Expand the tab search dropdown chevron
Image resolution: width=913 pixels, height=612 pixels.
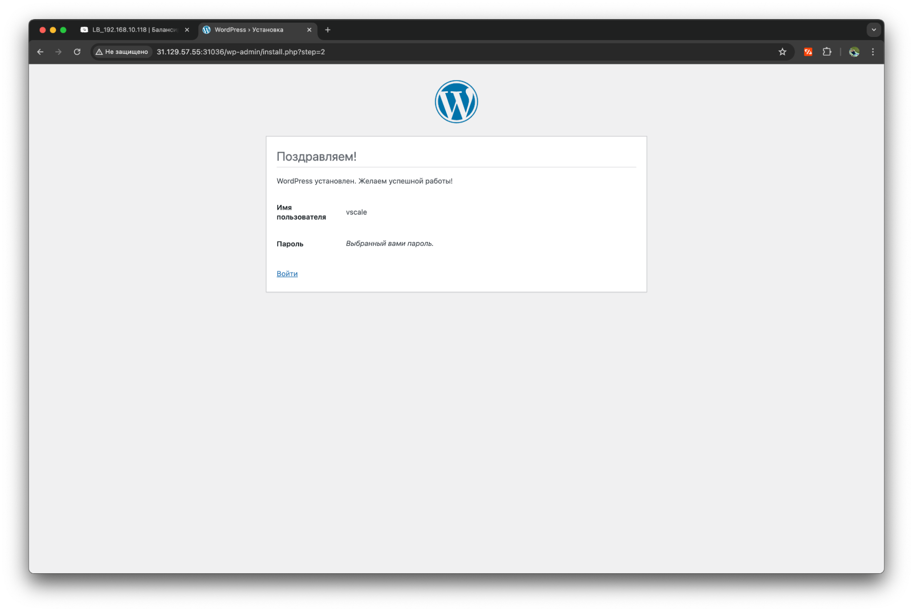pyautogui.click(x=873, y=30)
